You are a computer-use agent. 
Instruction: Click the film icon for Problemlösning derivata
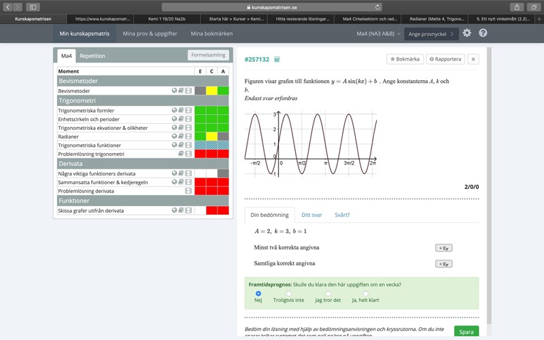pos(188,192)
